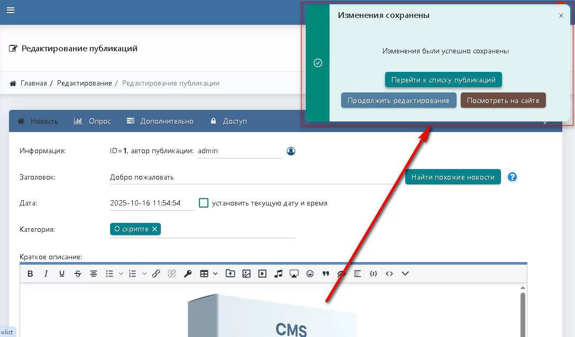The width and height of the screenshot is (575, 337).
Task: Switch to the "Опрос" tab
Action: 93,121
